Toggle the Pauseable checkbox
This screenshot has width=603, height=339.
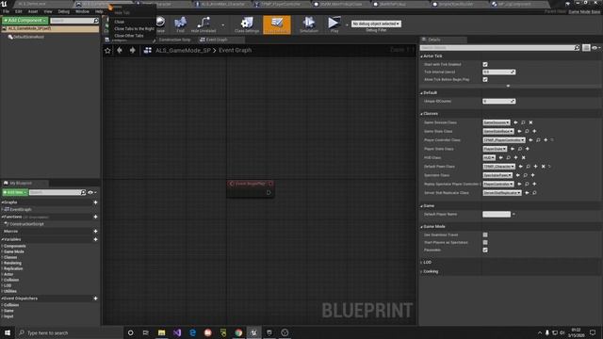click(485, 250)
